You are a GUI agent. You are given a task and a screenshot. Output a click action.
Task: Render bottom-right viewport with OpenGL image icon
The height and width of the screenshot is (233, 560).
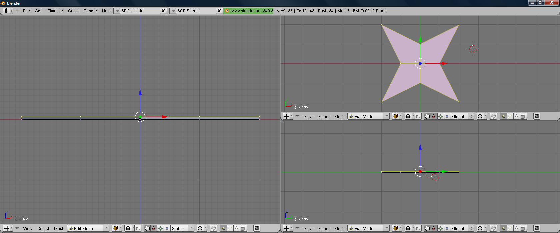[x=537, y=228]
